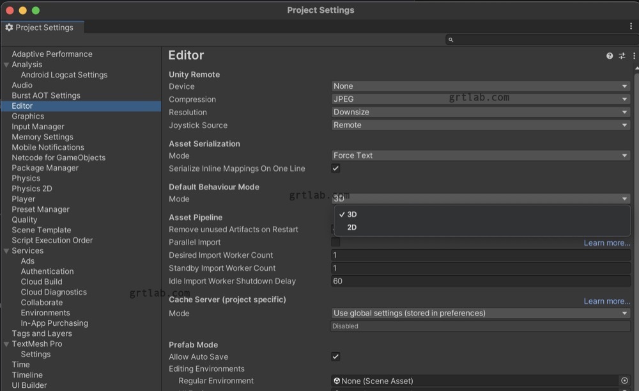This screenshot has height=391, width=639.
Task: Select Graphics in the settings sidebar
Action: pos(26,116)
